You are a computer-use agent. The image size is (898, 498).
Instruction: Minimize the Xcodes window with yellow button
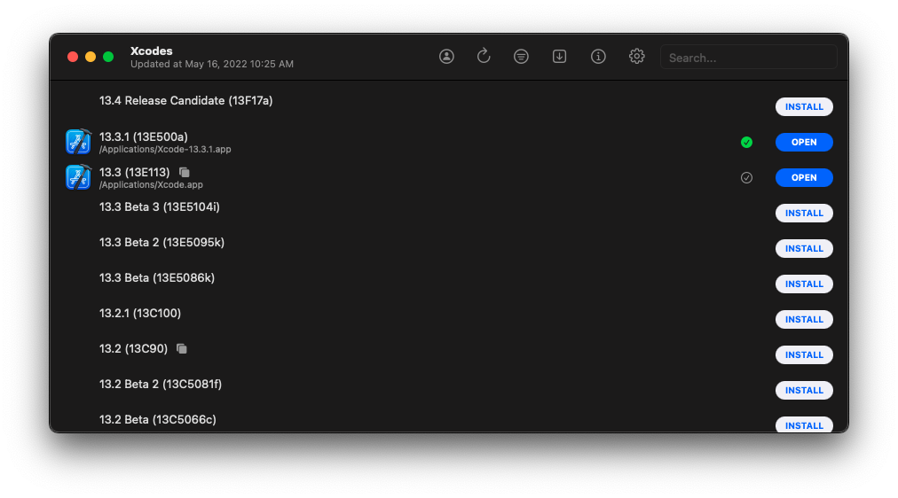point(91,57)
